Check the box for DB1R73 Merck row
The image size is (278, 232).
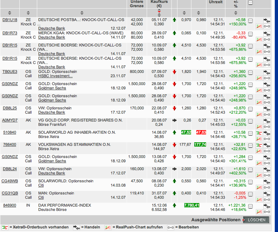coord(250,34)
